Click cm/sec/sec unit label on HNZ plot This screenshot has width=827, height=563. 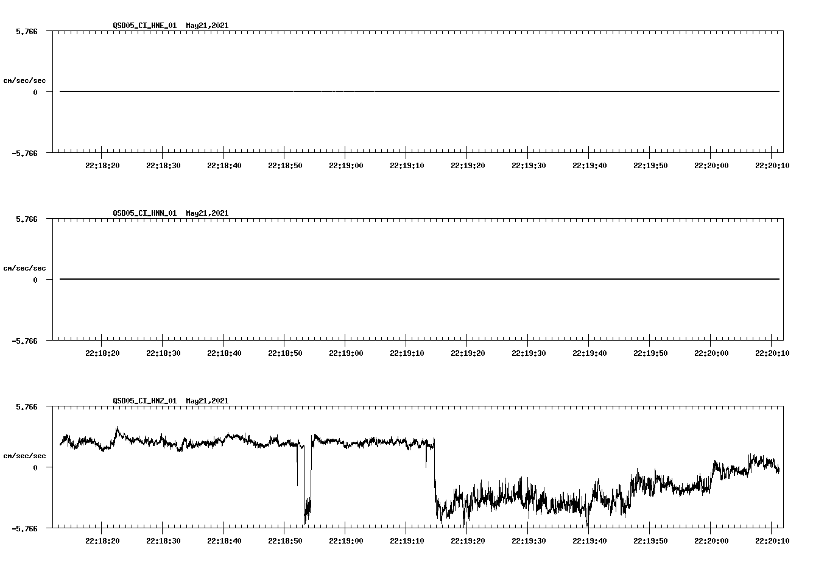24,456
